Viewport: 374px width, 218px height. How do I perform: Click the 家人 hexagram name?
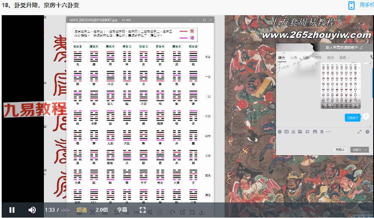(110, 104)
